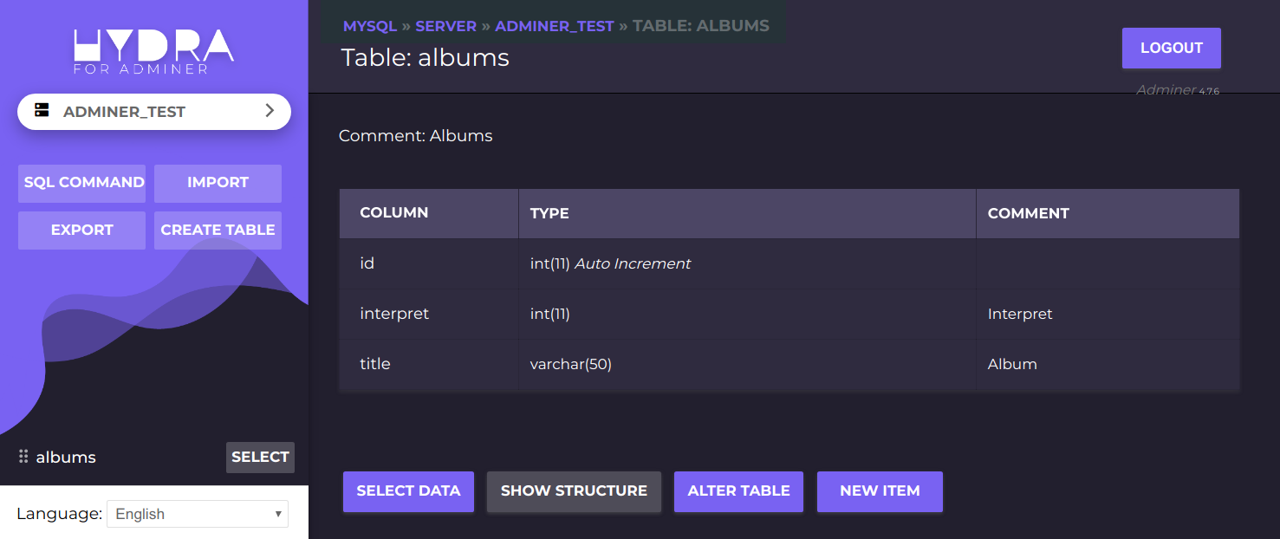Click the SERVER breadcrumb item
Viewport: 1280px width, 539px height.
445,25
